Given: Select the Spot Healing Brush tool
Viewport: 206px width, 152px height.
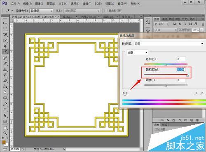Looking at the screenshot, I should pos(5,58).
